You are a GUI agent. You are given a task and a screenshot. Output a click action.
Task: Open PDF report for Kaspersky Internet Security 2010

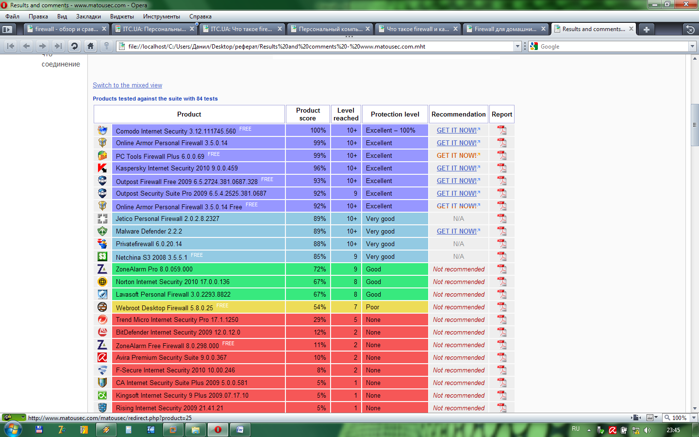pos(501,168)
